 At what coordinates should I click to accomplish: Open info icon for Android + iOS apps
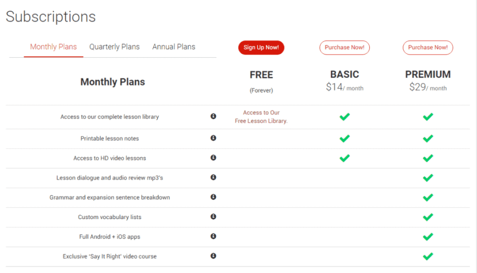click(213, 236)
